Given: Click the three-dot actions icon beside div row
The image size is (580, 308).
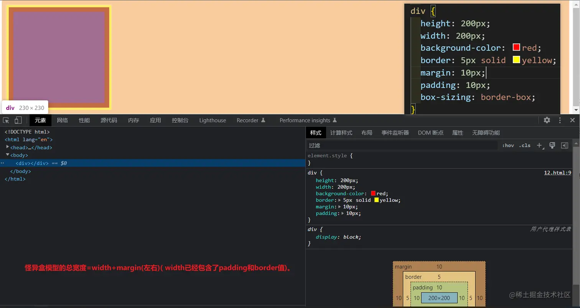Looking at the screenshot, I should [2, 163].
